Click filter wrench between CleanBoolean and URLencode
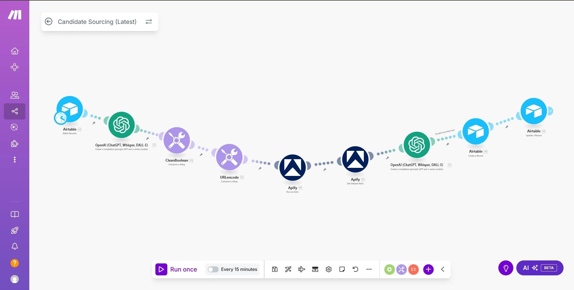Image resolution: width=574 pixels, height=290 pixels. (x=201, y=154)
